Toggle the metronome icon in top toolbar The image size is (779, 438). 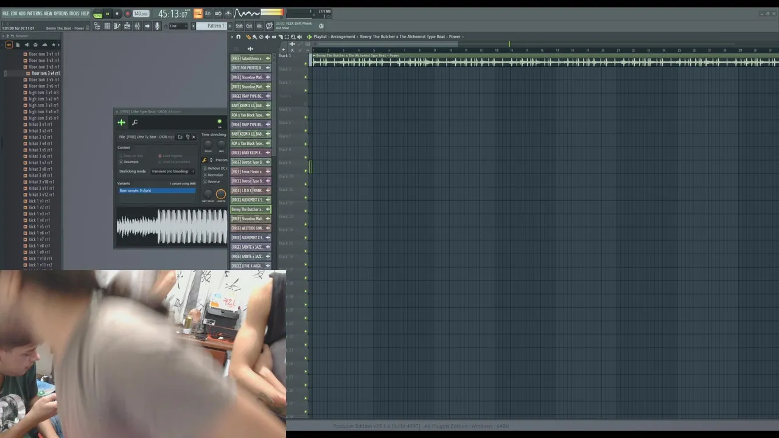(228, 13)
